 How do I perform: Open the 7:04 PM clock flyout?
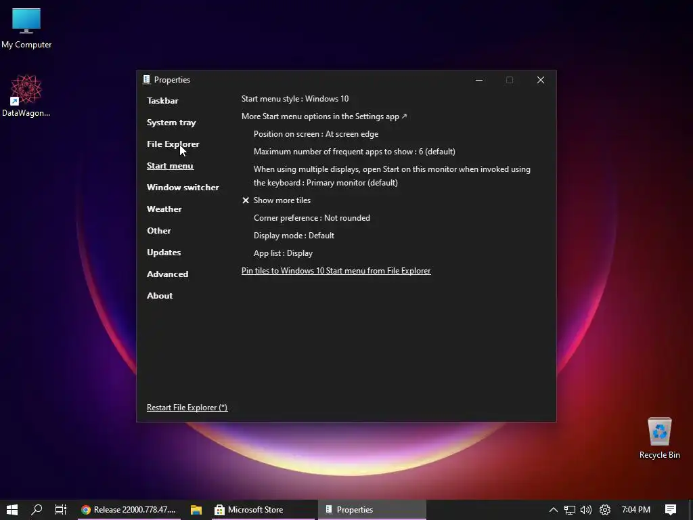pos(635,509)
